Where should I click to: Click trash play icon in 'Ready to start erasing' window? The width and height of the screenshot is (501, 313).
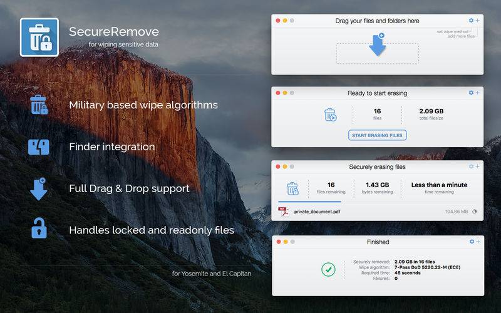pyautogui.click(x=331, y=115)
